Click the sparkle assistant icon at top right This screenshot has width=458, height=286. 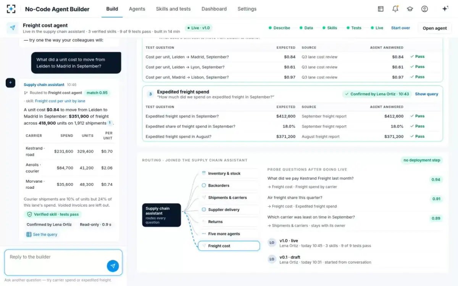(445, 9)
